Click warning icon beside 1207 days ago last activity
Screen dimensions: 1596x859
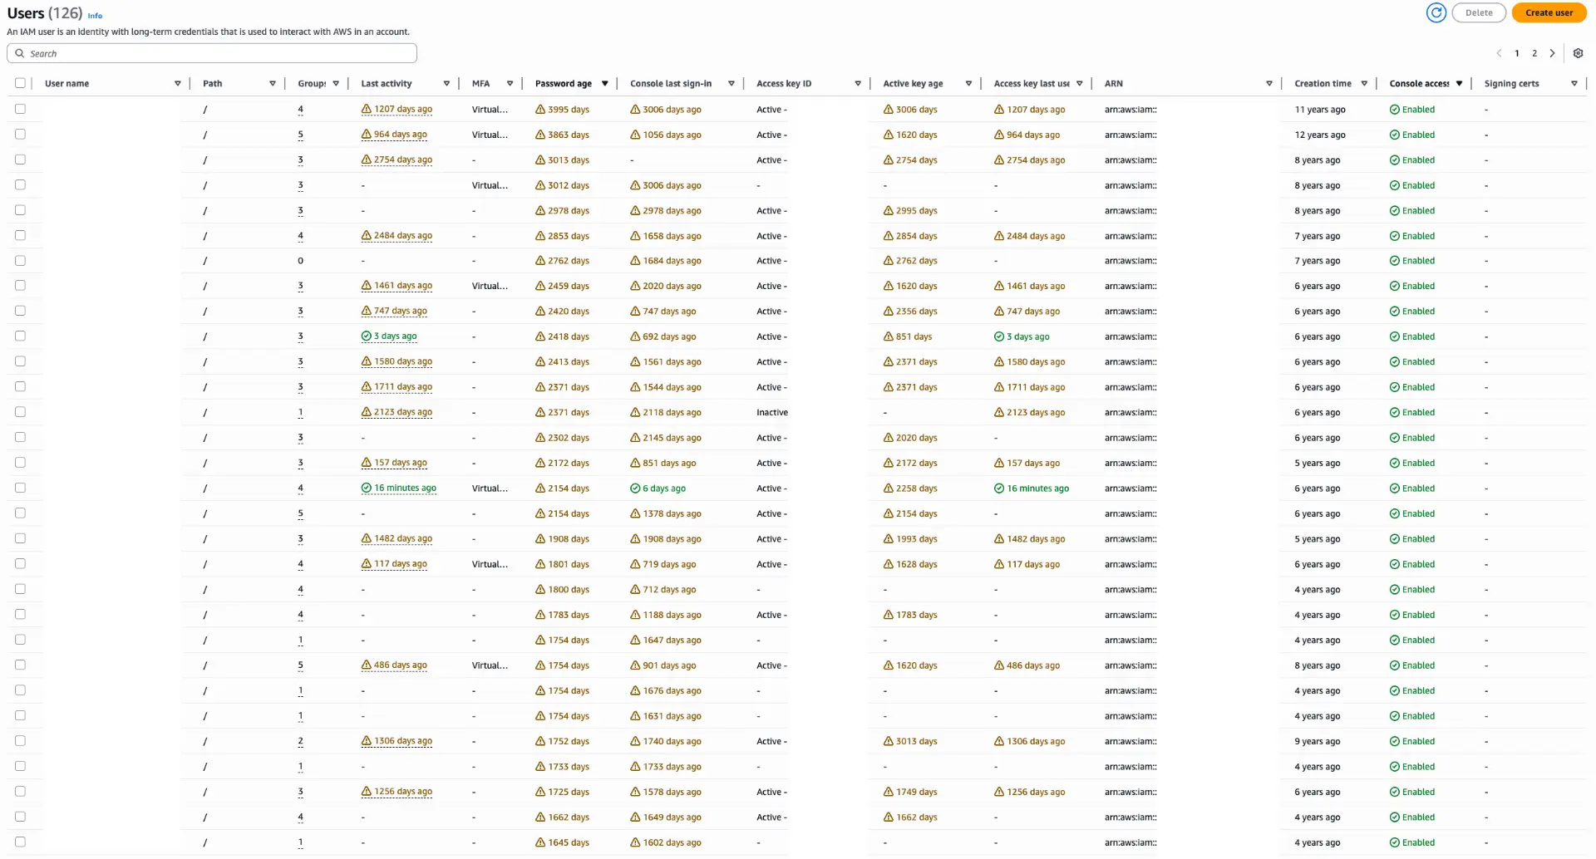click(366, 110)
